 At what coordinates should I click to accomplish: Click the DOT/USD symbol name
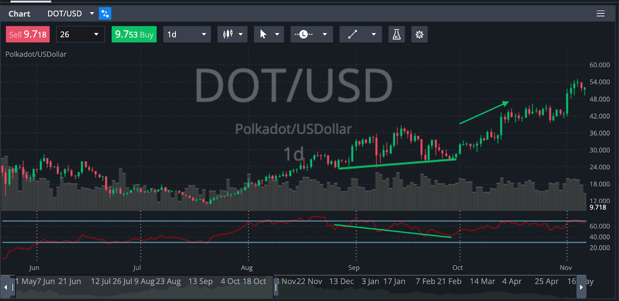65,14
